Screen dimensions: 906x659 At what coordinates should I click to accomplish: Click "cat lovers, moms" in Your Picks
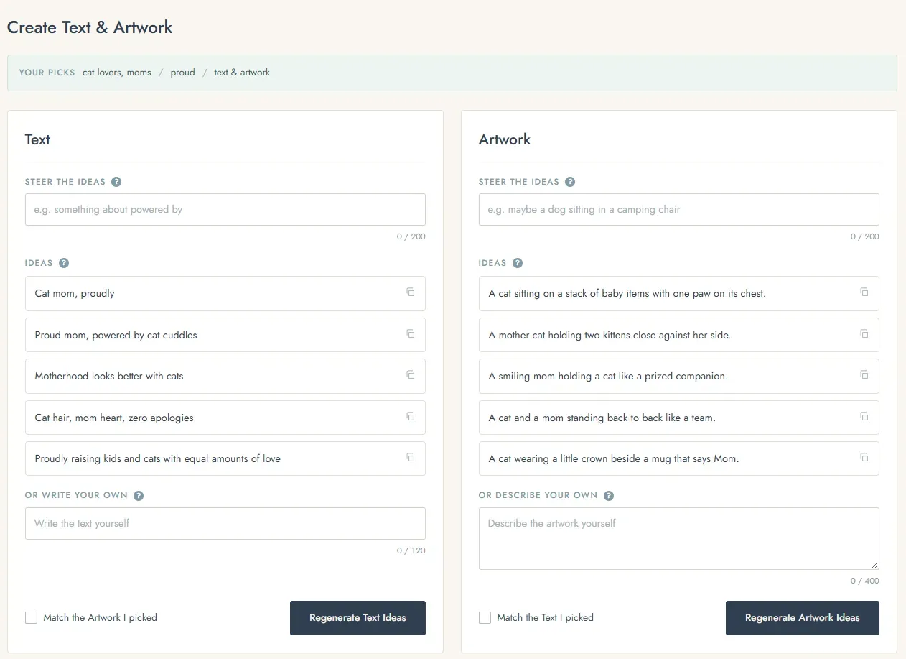[x=117, y=73]
